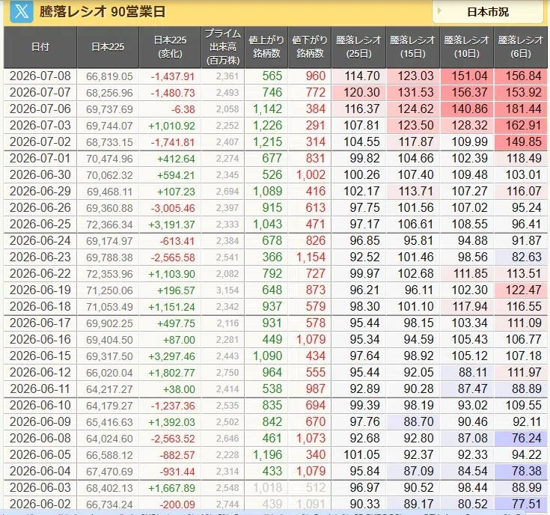Select the date 2026-07-03

pos(40,125)
